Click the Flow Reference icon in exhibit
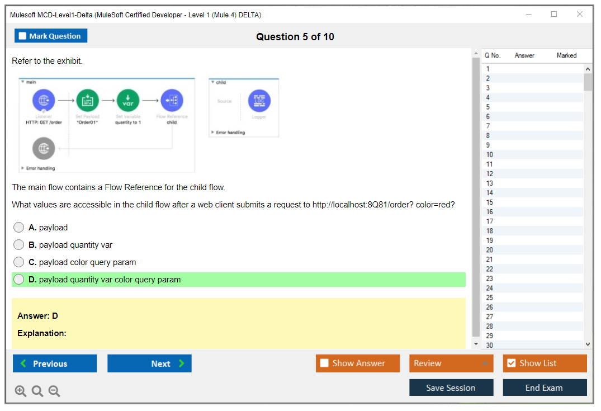This screenshot has height=411, width=601. pos(172,101)
